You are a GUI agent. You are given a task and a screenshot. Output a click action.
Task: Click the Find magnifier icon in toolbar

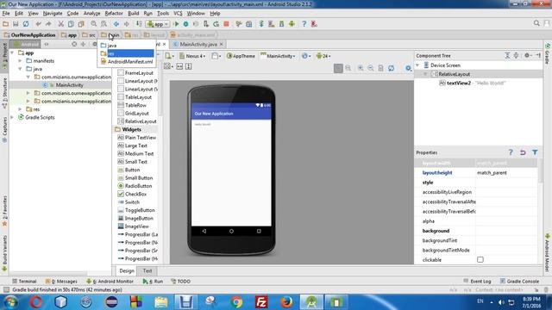94,24
